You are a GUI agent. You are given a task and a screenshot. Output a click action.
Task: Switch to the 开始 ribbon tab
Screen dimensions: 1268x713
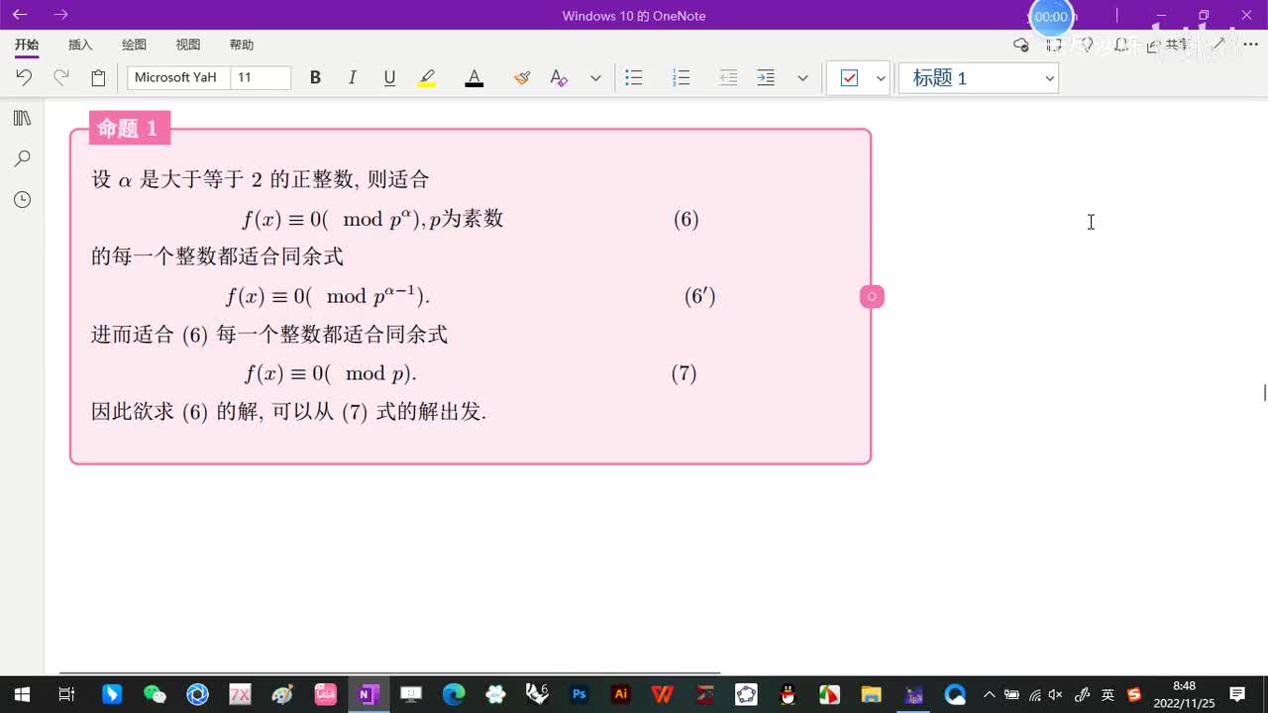27,45
